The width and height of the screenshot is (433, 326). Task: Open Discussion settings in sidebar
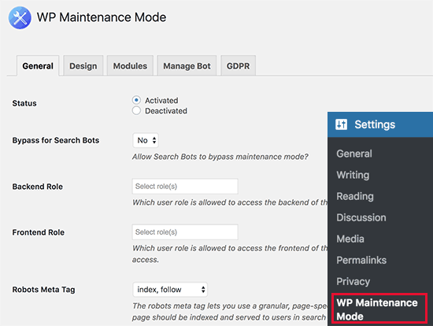click(361, 217)
